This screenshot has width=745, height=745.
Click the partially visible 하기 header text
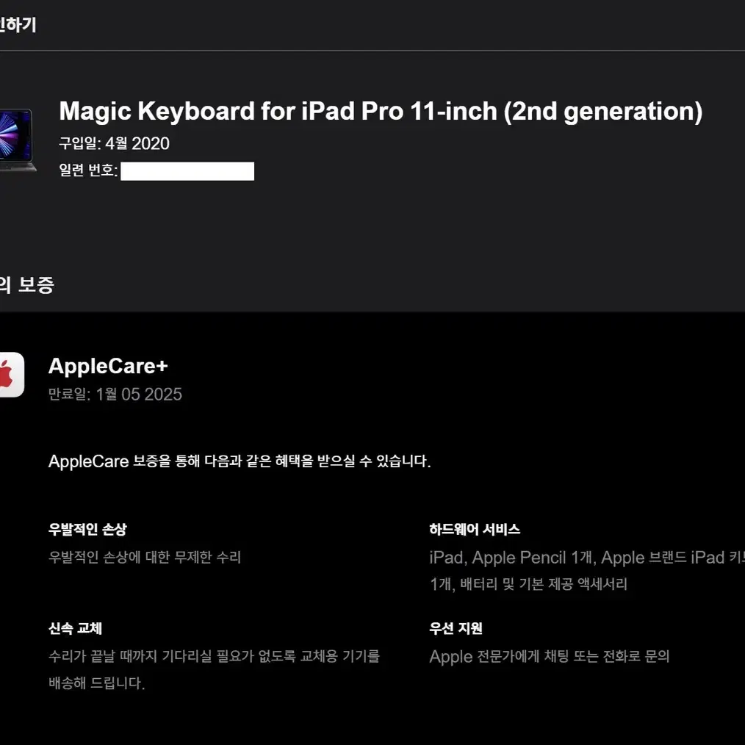coord(18,25)
